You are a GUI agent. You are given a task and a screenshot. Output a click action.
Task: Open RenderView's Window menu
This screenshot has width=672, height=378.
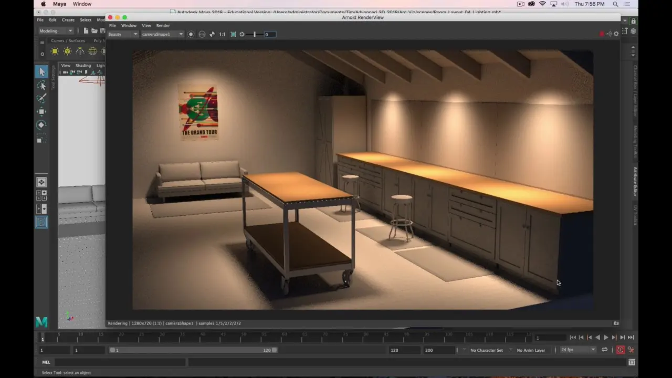(129, 26)
